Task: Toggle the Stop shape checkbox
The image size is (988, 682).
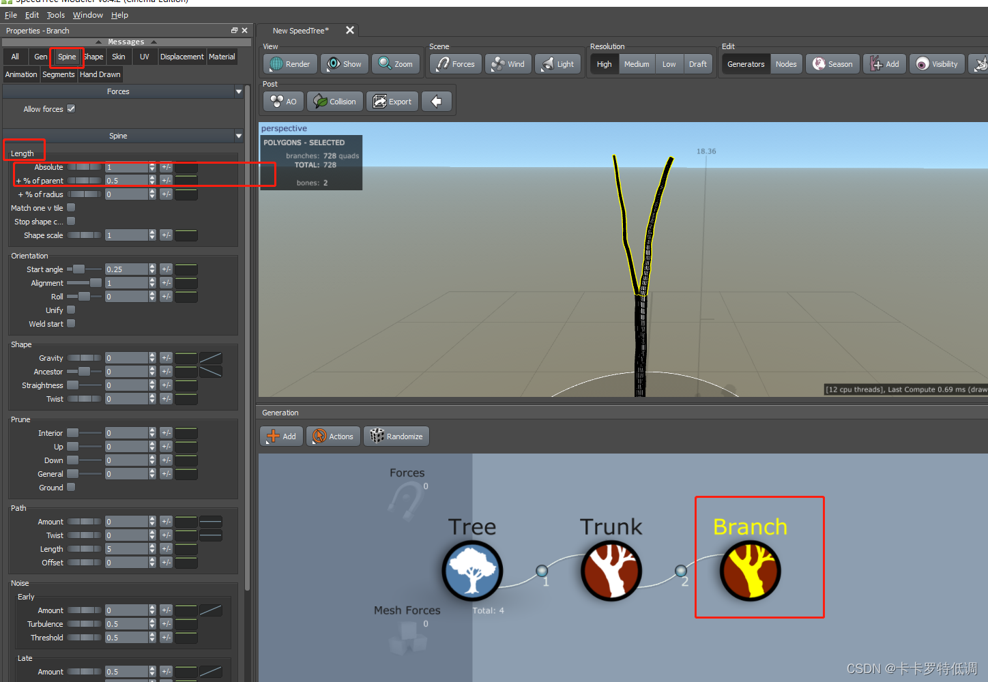Action: tap(71, 221)
